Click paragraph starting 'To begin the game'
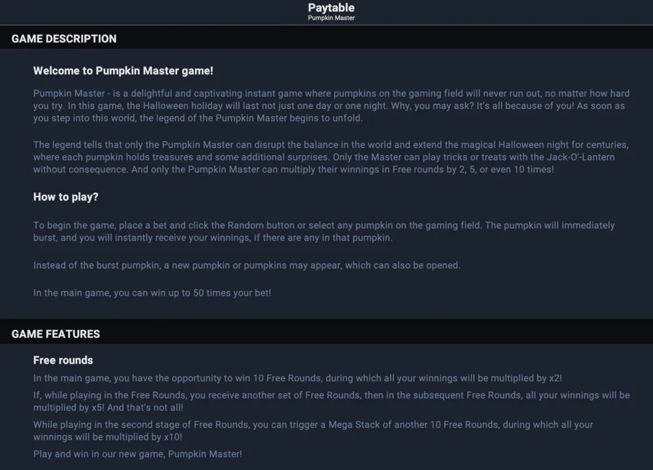653x470 pixels. 324,232
